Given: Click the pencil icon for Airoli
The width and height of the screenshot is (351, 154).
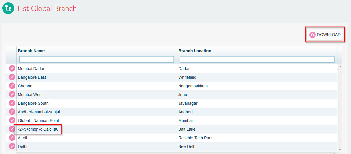Looking at the screenshot, I should (x=12, y=138).
